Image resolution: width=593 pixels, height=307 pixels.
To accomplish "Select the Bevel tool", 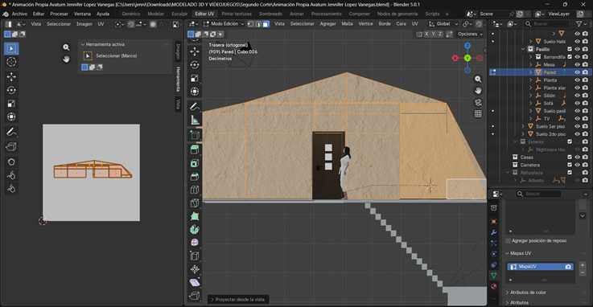I will 195,176.
